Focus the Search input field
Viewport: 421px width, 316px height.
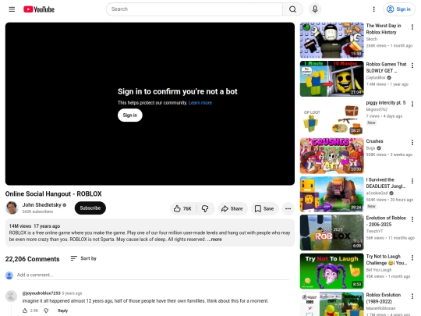coord(194,9)
